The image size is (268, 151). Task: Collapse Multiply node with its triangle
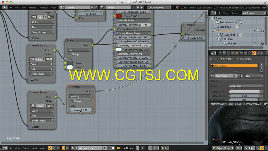[69, 87]
